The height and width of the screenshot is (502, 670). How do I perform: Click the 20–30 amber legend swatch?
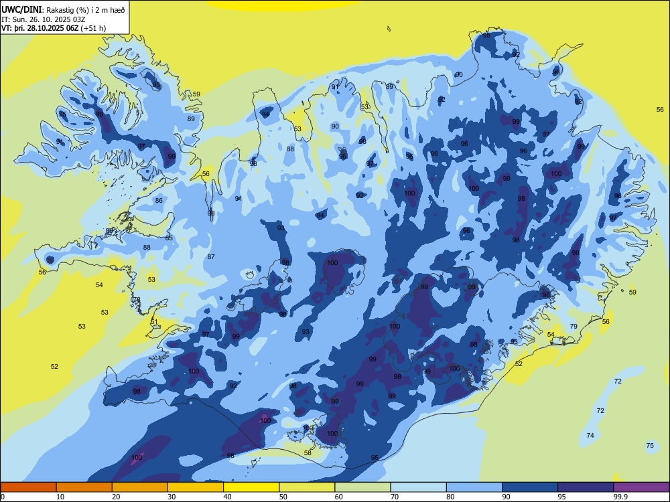140,487
